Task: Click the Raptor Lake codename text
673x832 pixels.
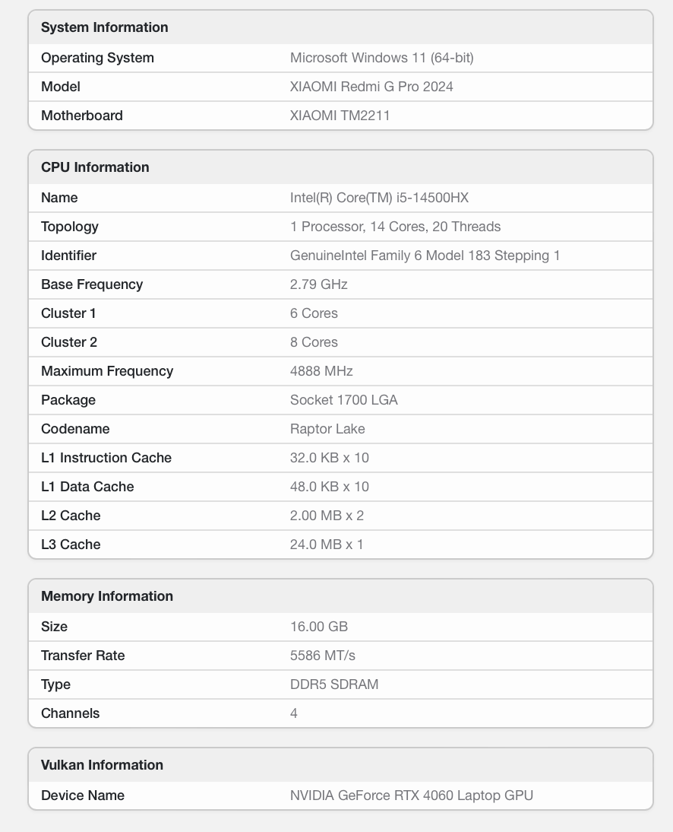Action: (327, 429)
